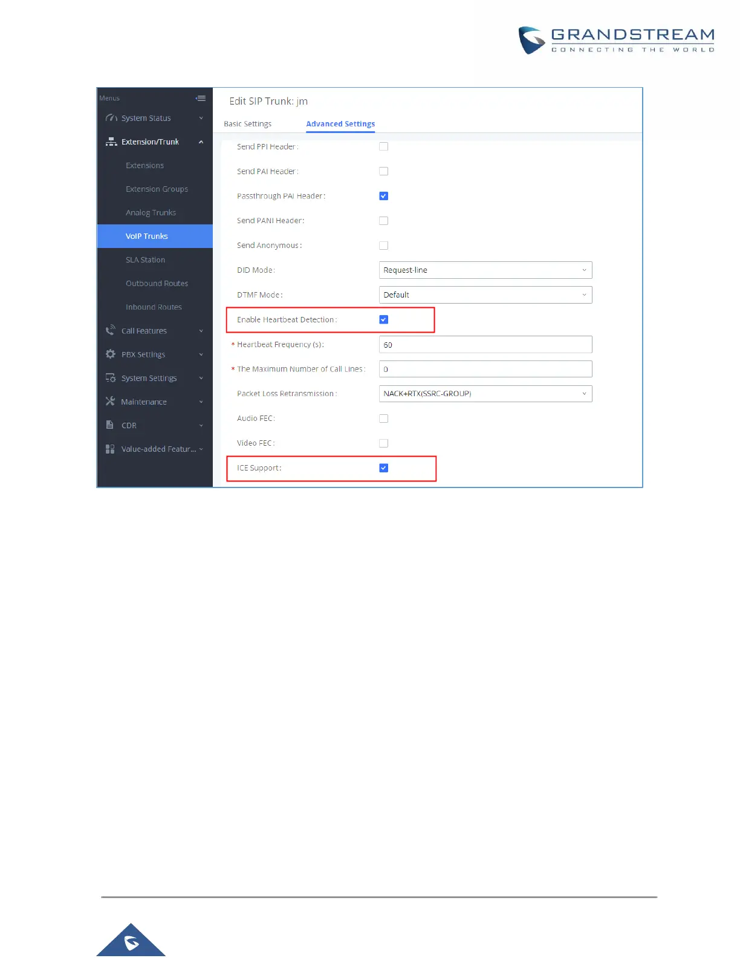Click the System Settings icon
740x958 pixels.
[x=111, y=377]
